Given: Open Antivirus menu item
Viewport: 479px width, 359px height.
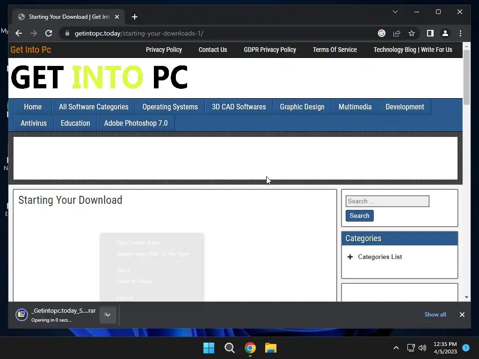Looking at the screenshot, I should pos(34,123).
